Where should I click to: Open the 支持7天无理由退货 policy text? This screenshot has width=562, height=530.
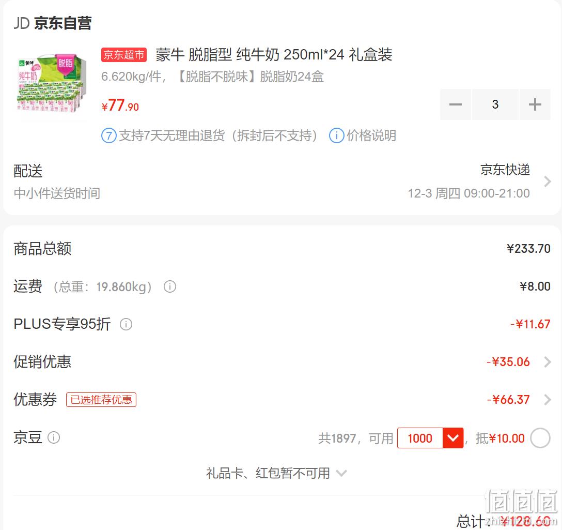point(218,135)
